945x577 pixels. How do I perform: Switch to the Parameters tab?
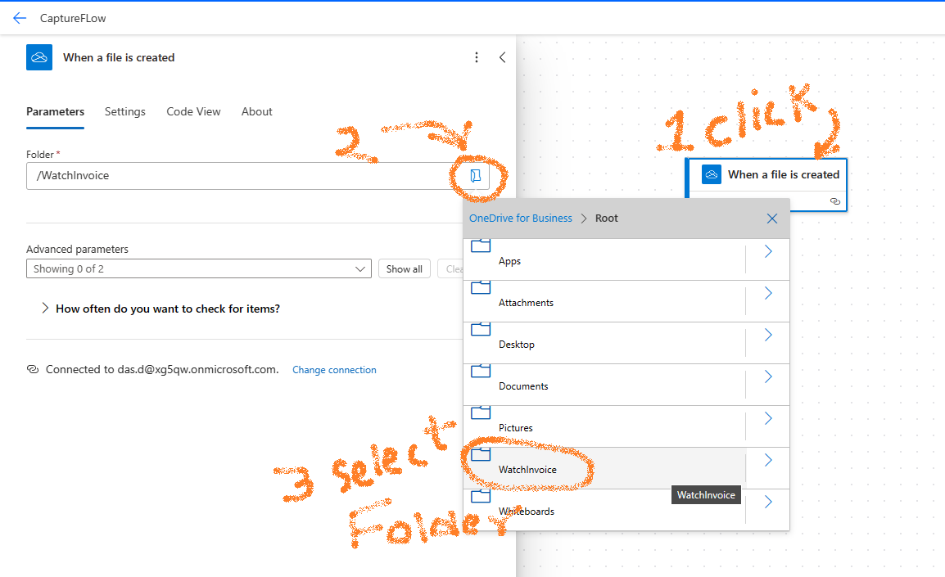pyautogui.click(x=56, y=111)
